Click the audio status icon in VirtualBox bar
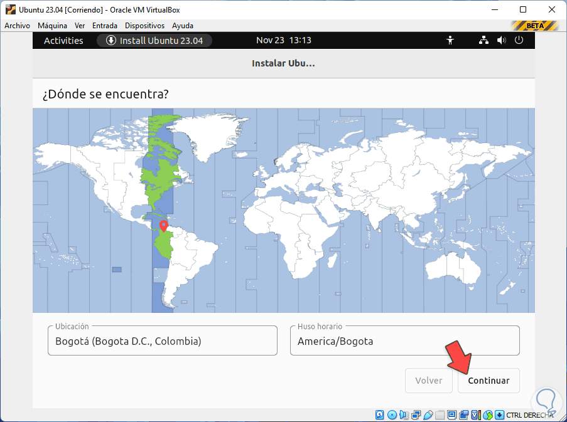567x422 pixels. [404, 415]
